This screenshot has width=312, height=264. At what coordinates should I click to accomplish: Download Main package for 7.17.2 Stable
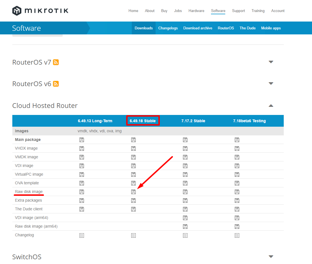point(185,140)
